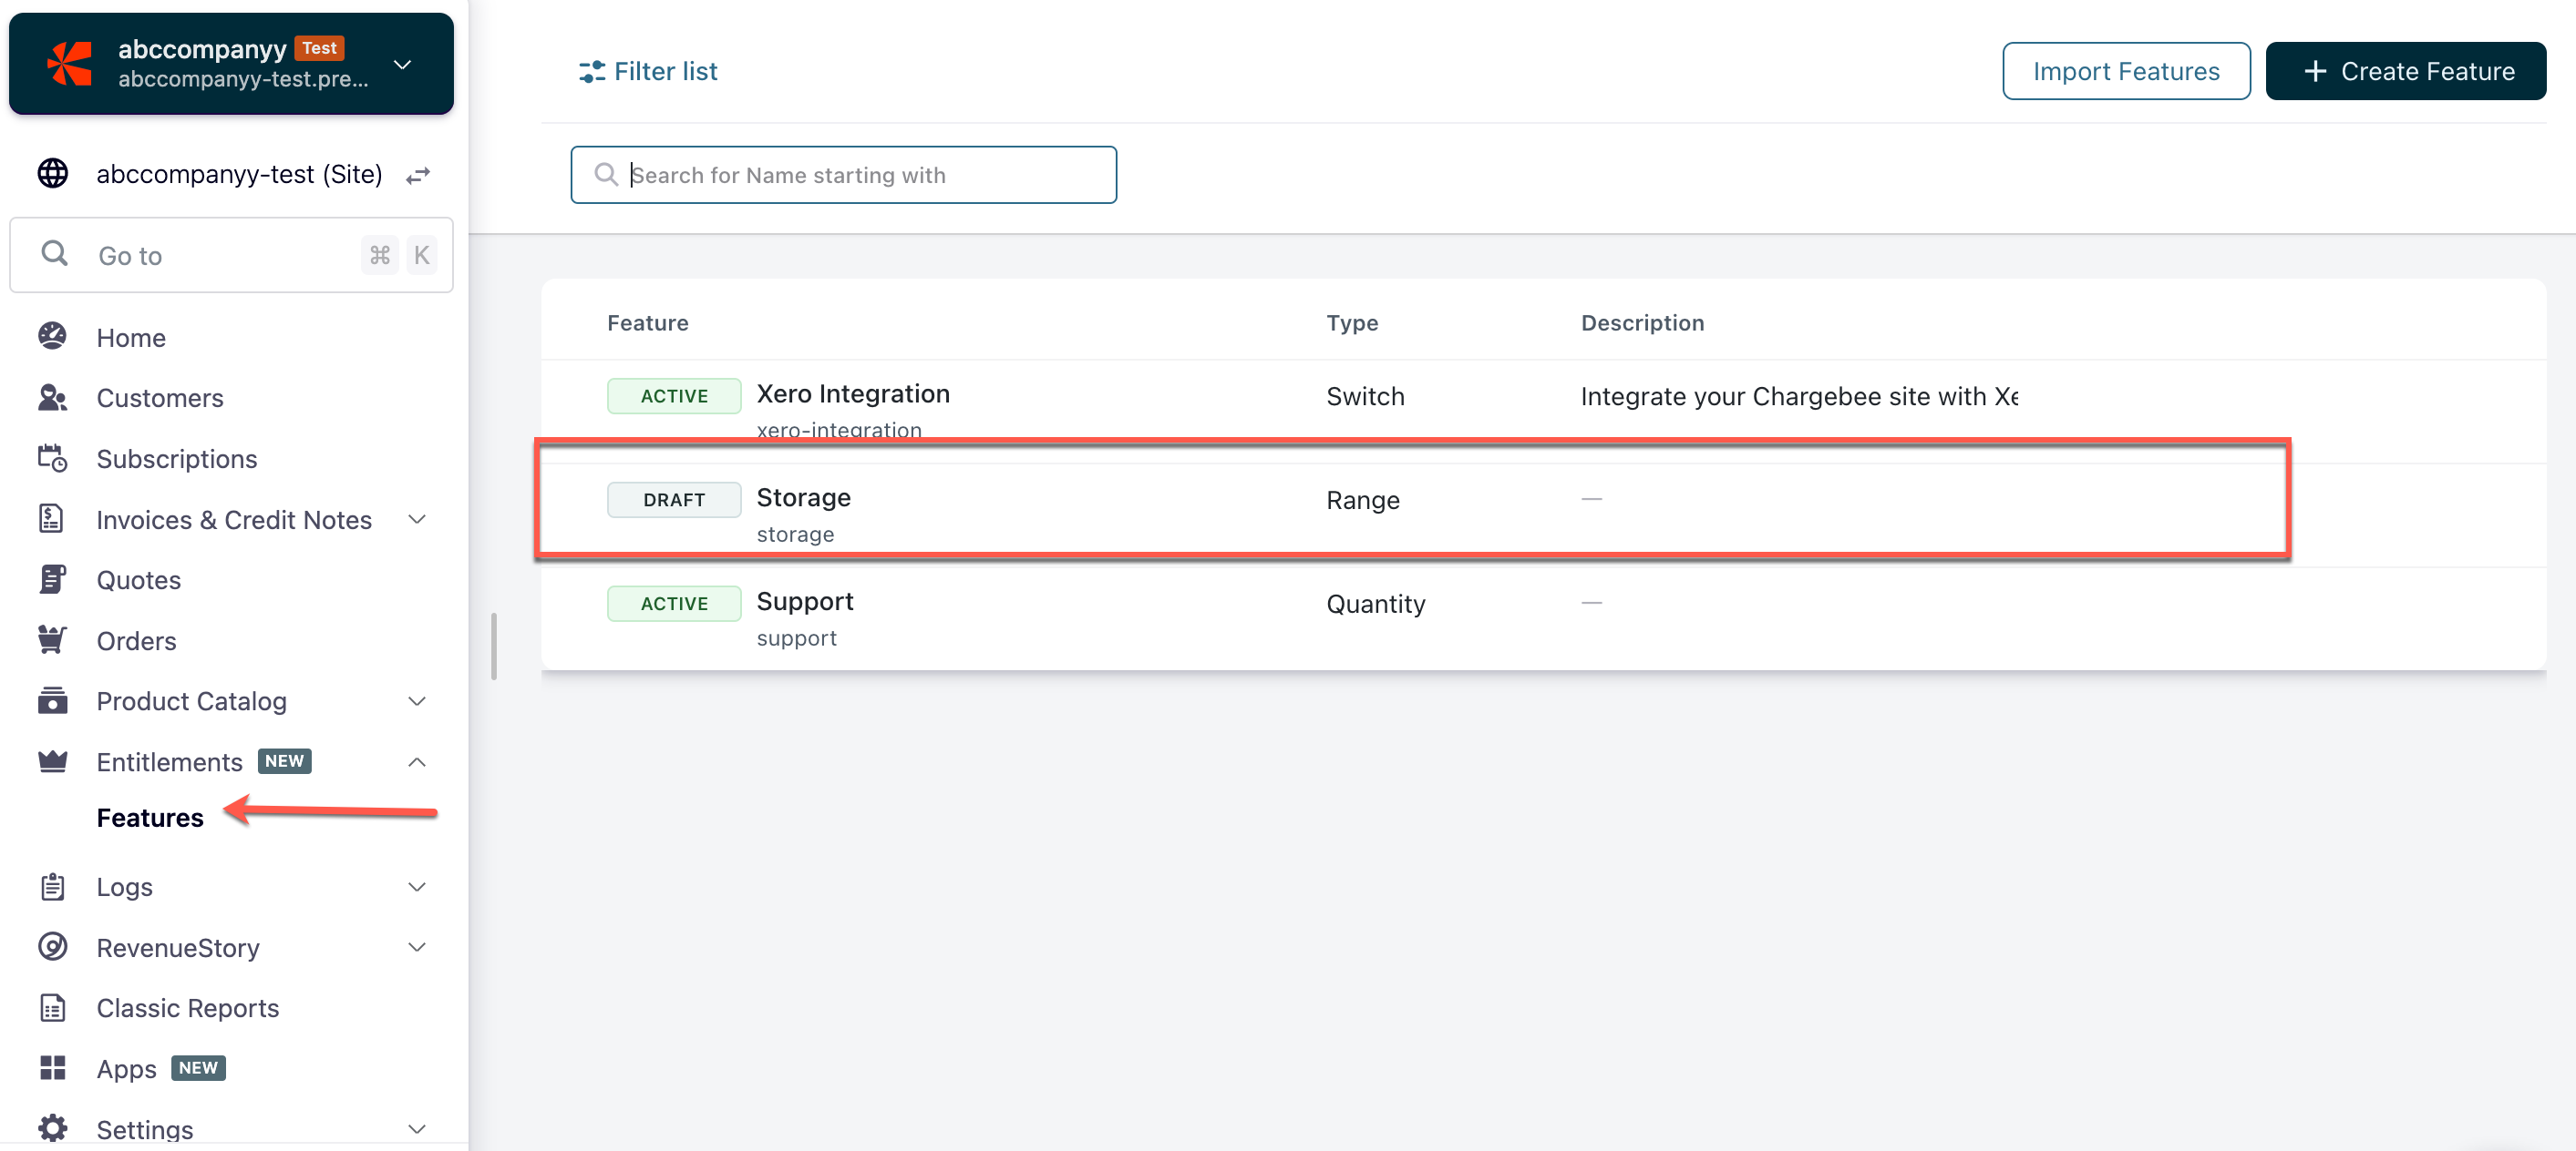Click the Apps grid icon

tap(52, 1068)
